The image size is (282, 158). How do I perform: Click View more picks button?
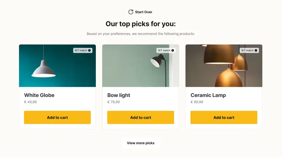pyautogui.click(x=141, y=143)
